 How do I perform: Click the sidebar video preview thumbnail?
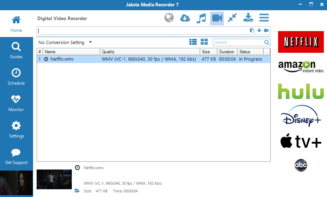(x=16, y=183)
